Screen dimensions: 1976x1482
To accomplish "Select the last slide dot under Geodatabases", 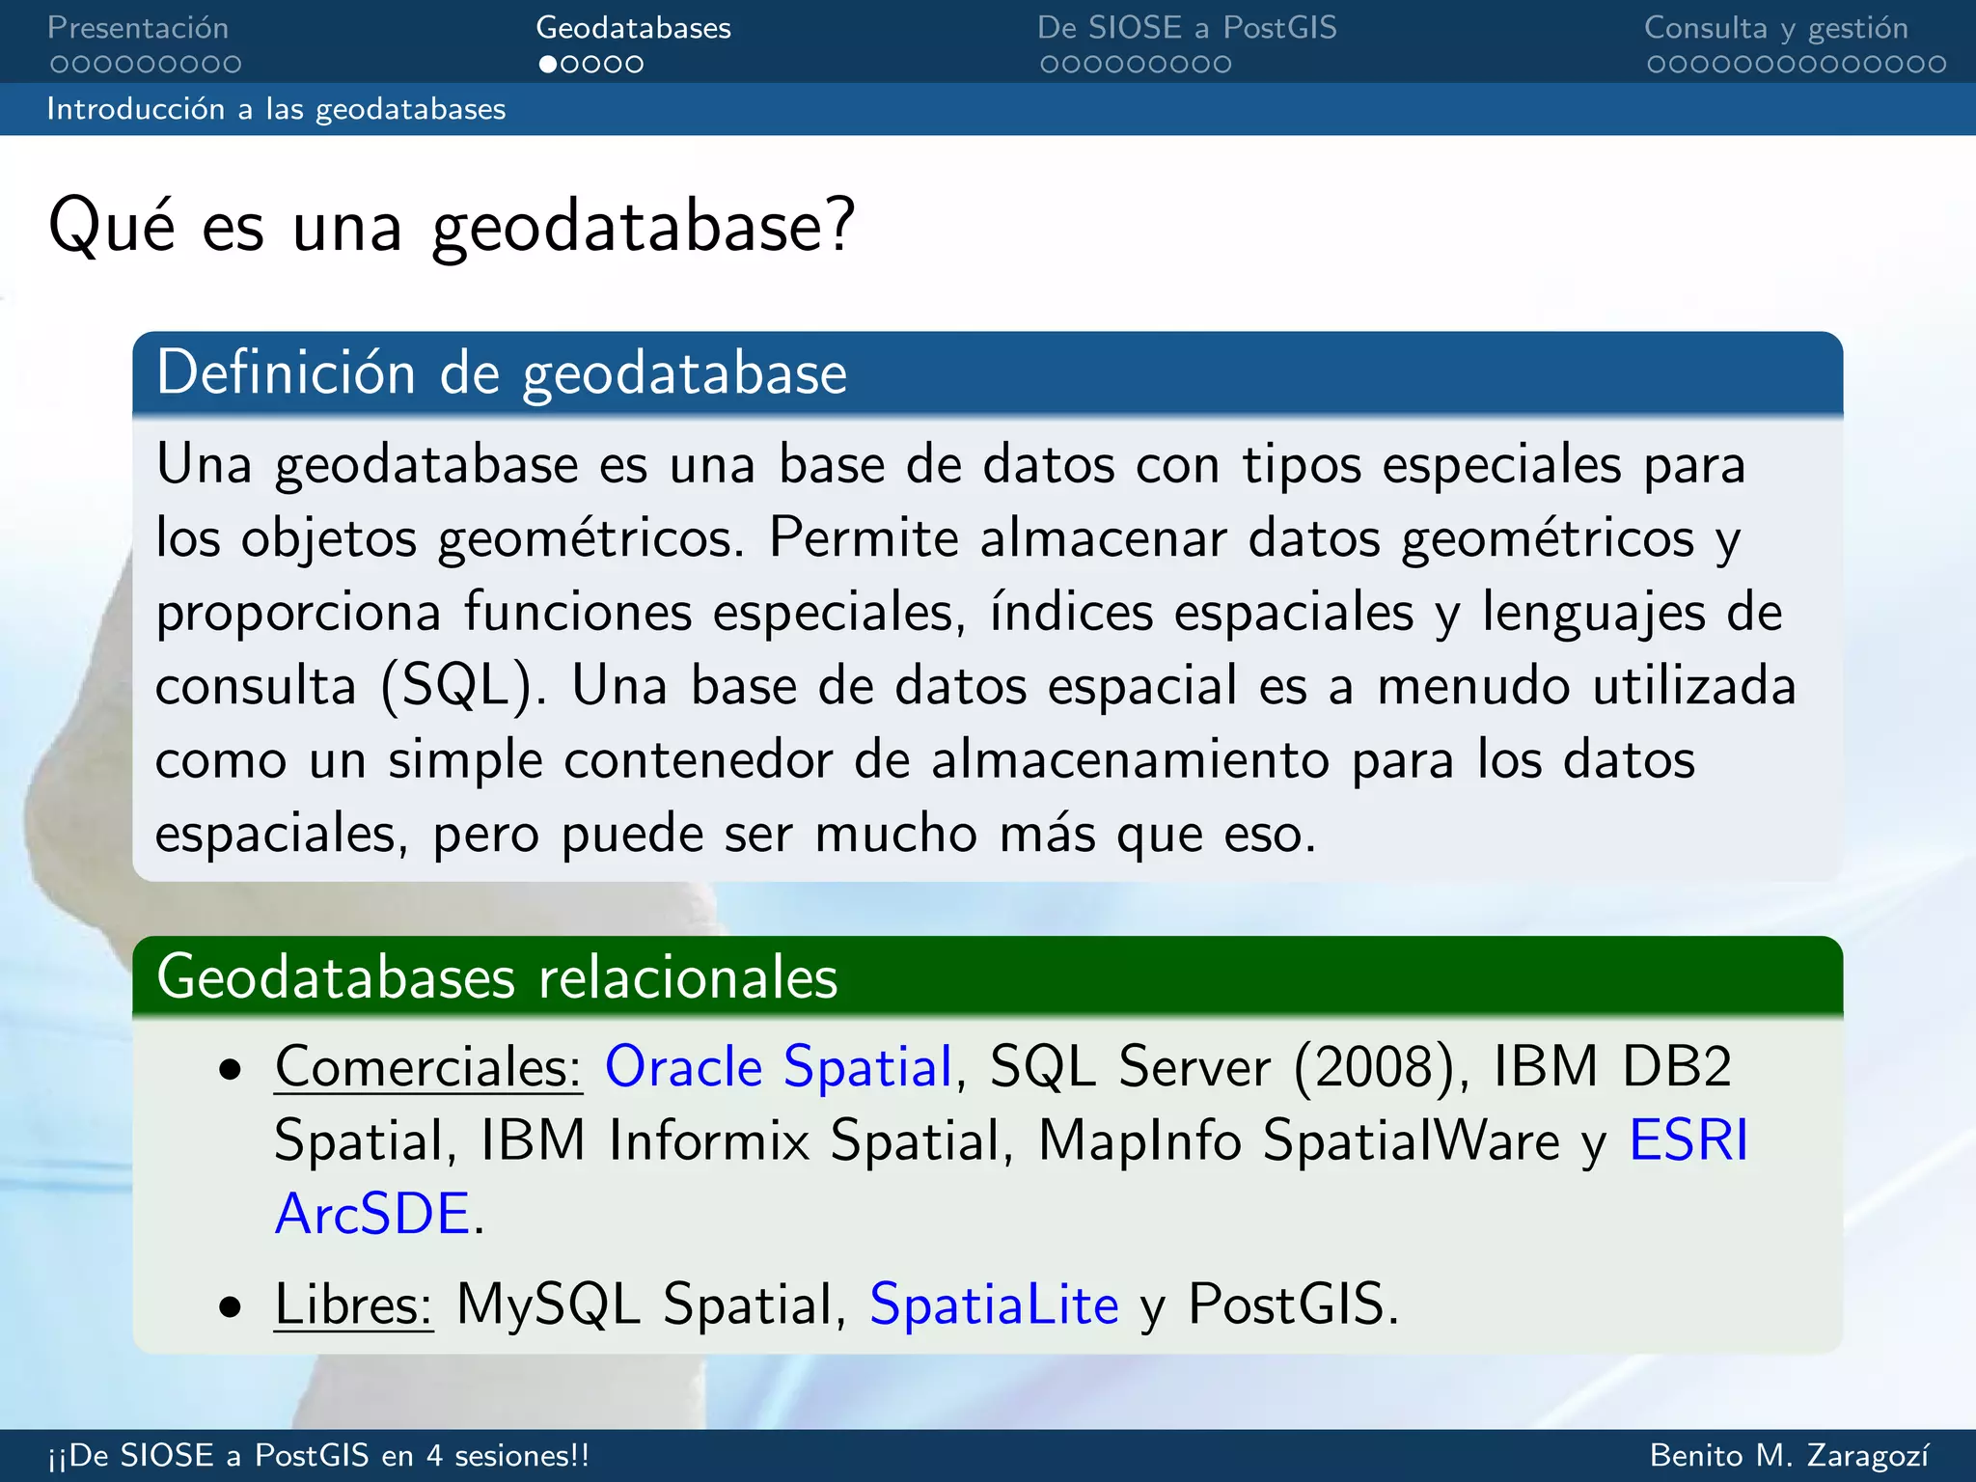I will point(634,65).
